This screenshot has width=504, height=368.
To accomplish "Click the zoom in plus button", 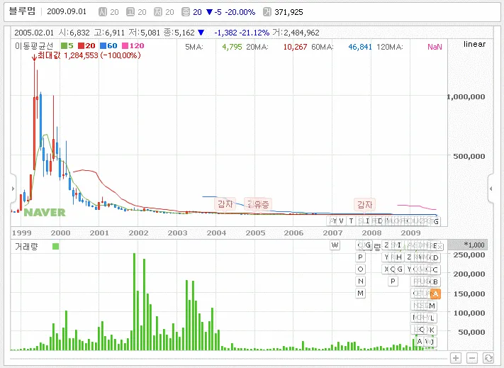I will click(x=456, y=358).
